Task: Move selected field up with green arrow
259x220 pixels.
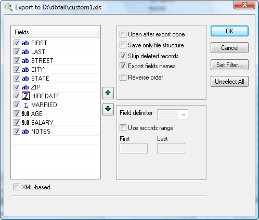Action: [x=108, y=93]
